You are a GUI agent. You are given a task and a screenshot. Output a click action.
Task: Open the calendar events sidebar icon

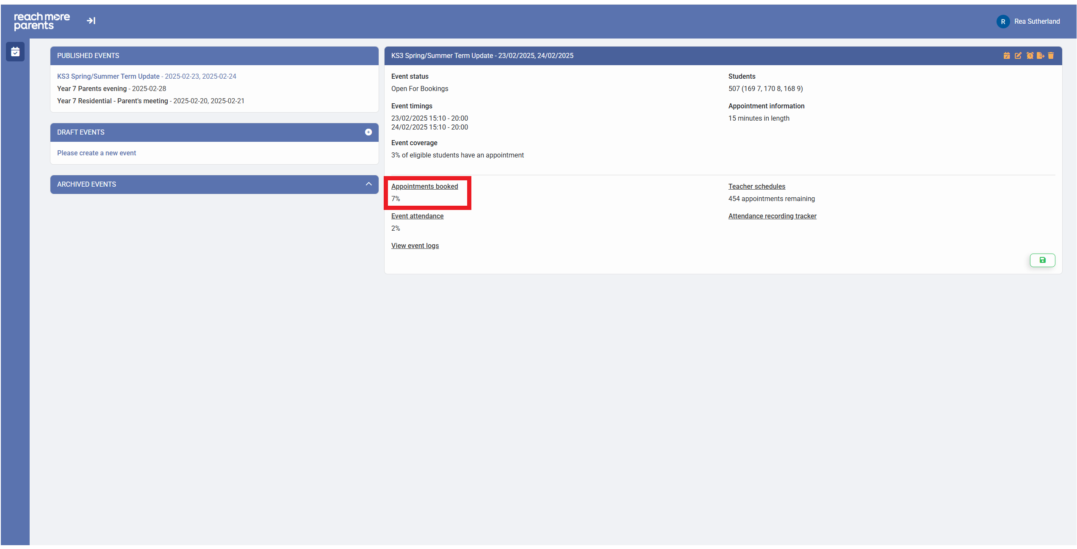click(15, 52)
